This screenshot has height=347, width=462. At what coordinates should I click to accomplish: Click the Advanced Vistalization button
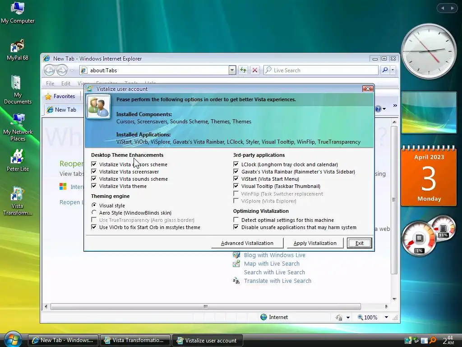247,243
